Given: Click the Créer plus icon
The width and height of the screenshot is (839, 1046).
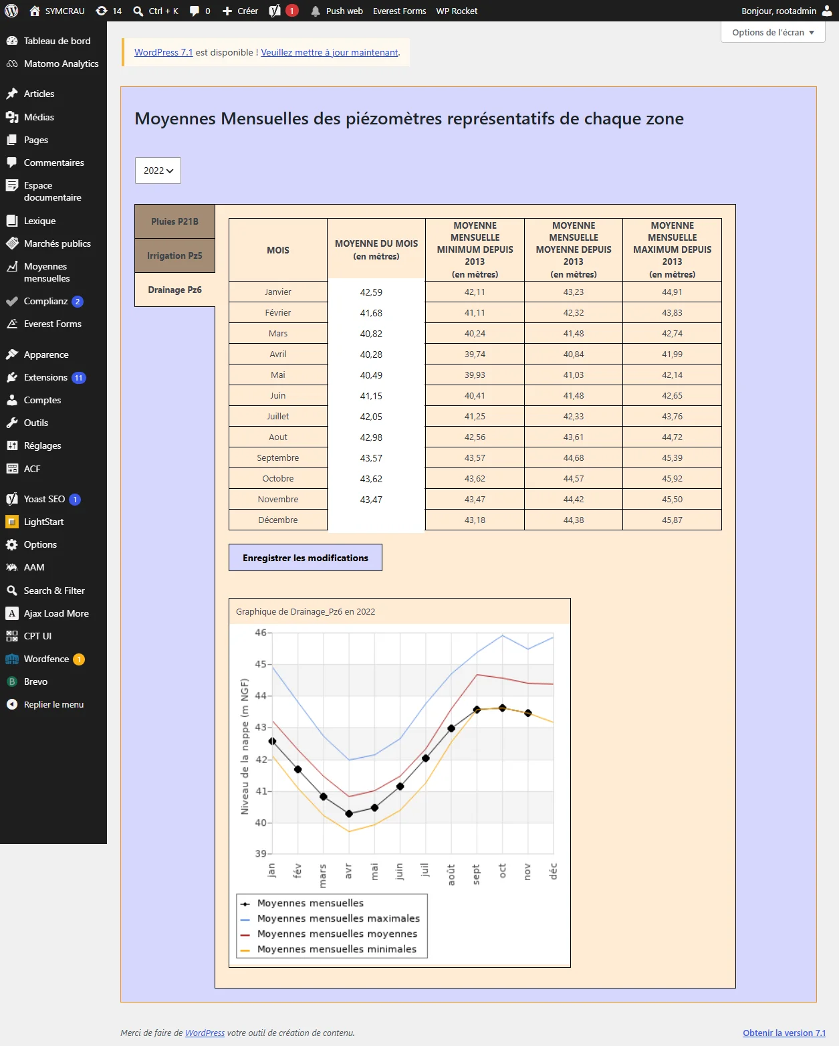Looking at the screenshot, I should coord(227,11).
